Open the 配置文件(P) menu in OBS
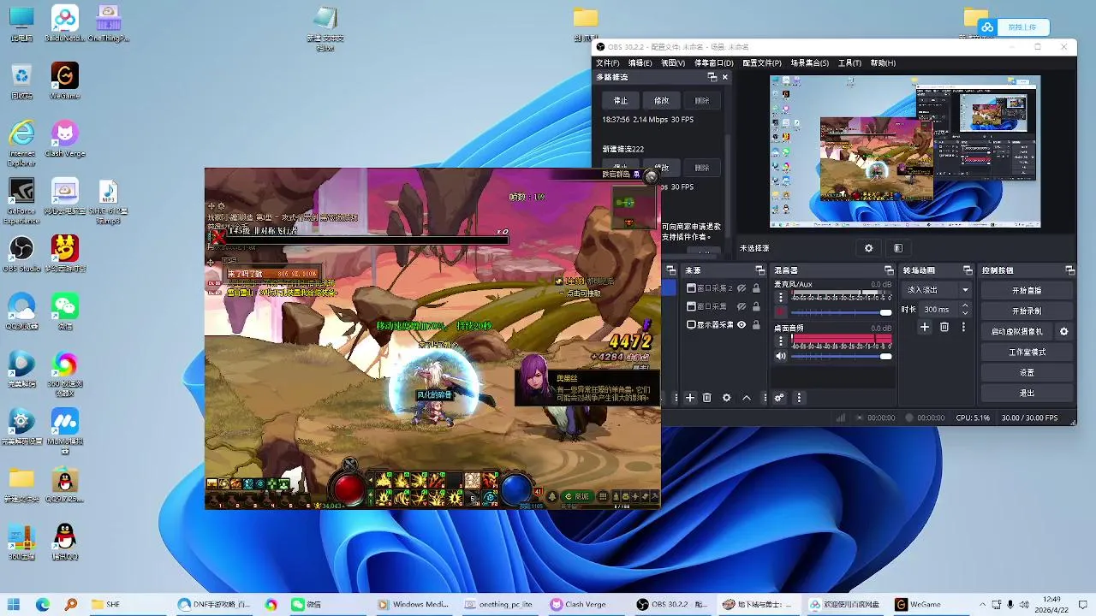 click(x=761, y=62)
